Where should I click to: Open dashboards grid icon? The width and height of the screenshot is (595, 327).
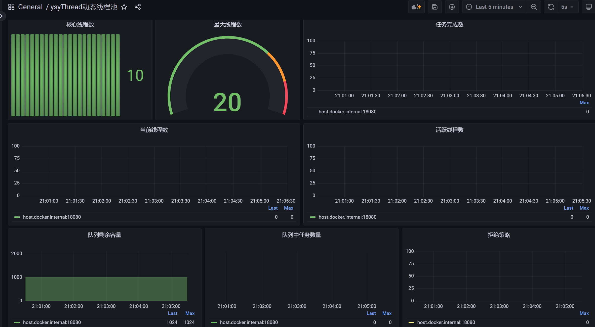11,7
